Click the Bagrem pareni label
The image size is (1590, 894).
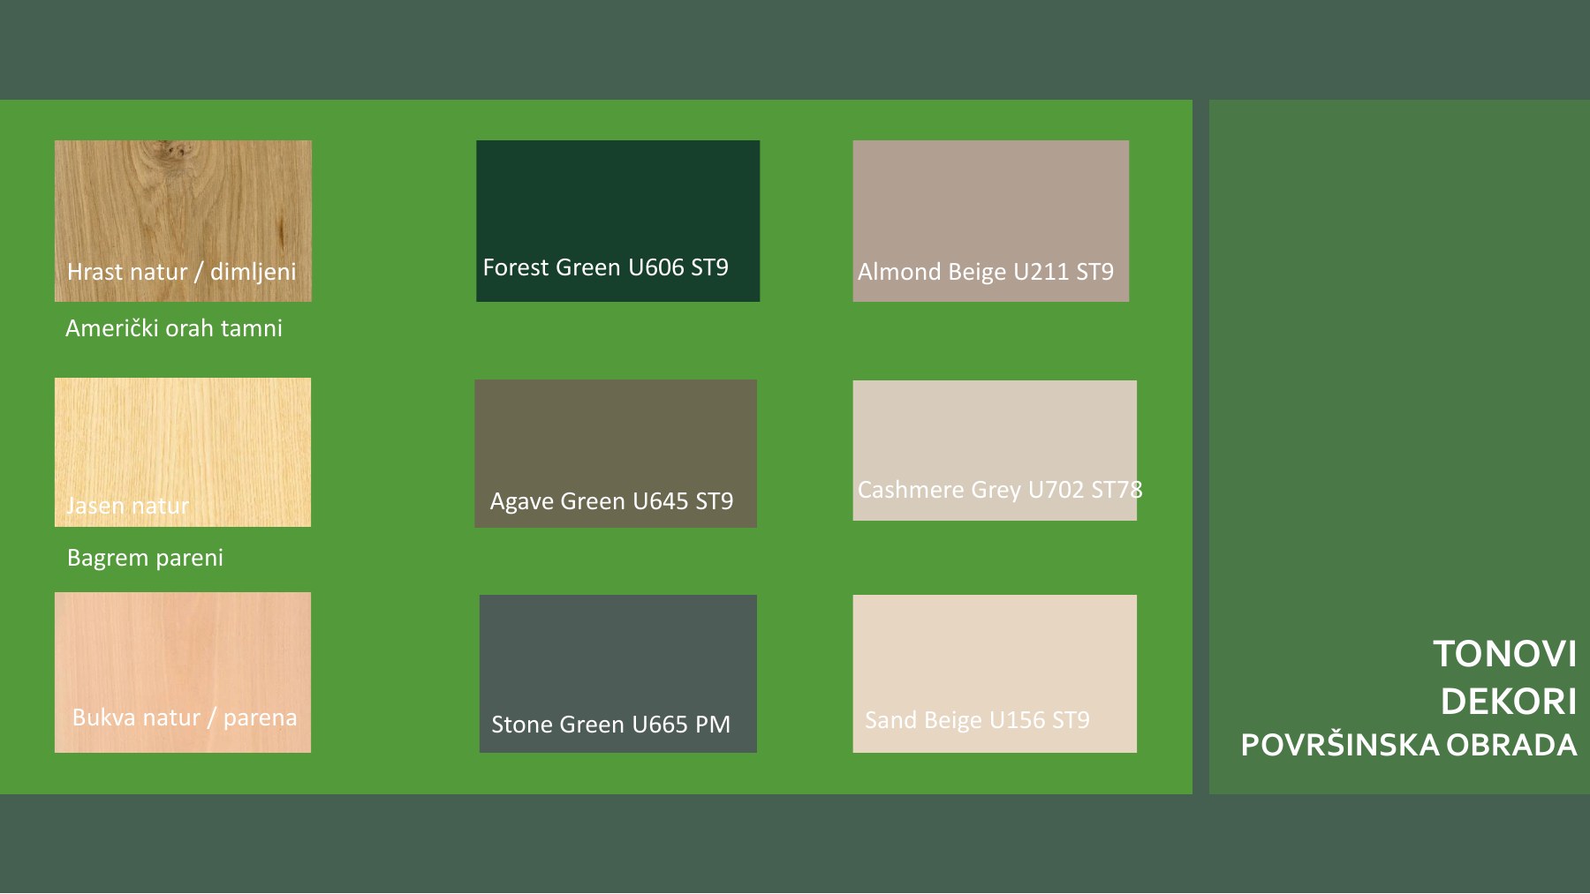tap(145, 558)
